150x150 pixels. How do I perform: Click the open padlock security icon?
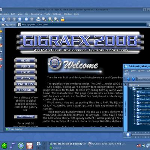tap(63, 19)
